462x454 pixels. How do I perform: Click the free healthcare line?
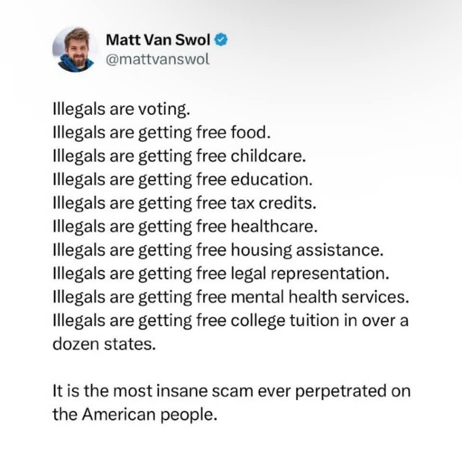tap(185, 227)
